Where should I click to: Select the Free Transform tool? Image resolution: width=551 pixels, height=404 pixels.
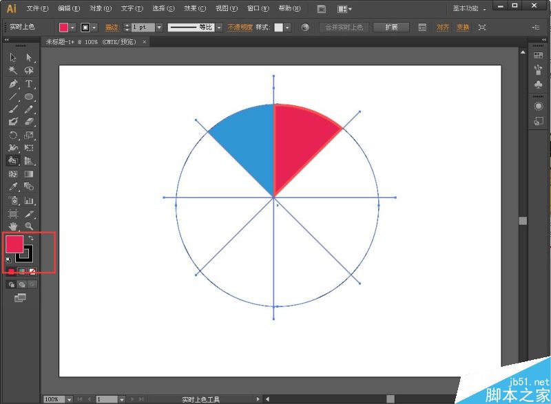[29, 148]
